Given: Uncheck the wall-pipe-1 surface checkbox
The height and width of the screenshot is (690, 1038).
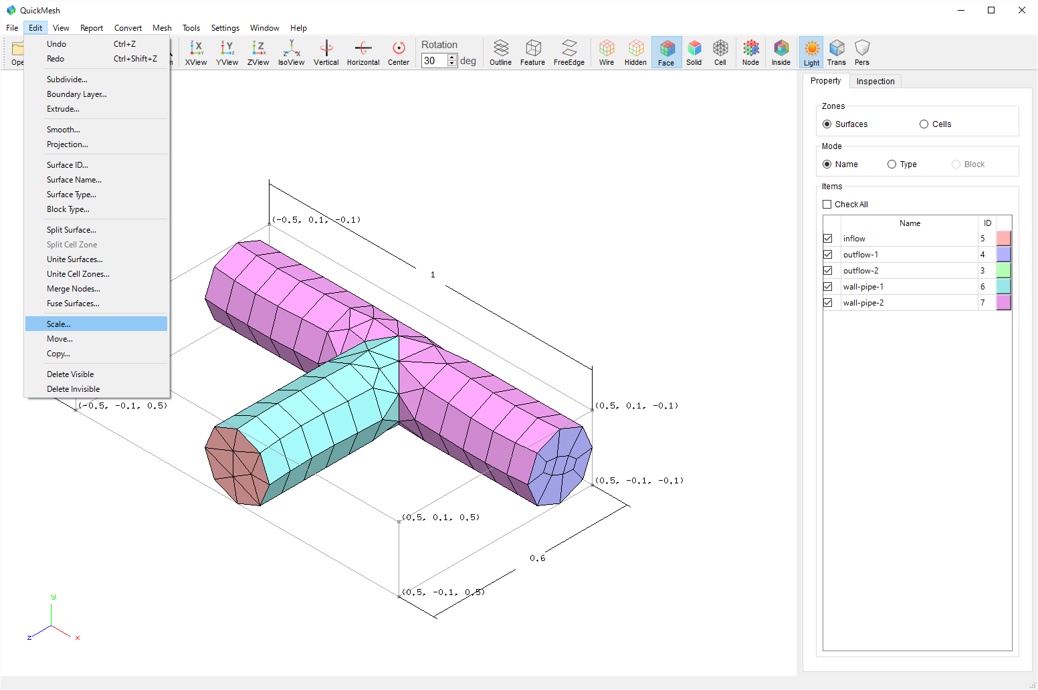Looking at the screenshot, I should coord(828,287).
